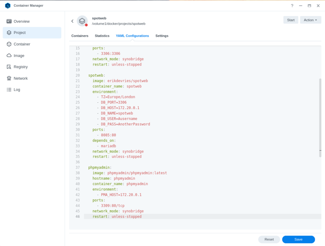Open the help question mark icon
This screenshot has height=246, width=325.
coord(292,6)
